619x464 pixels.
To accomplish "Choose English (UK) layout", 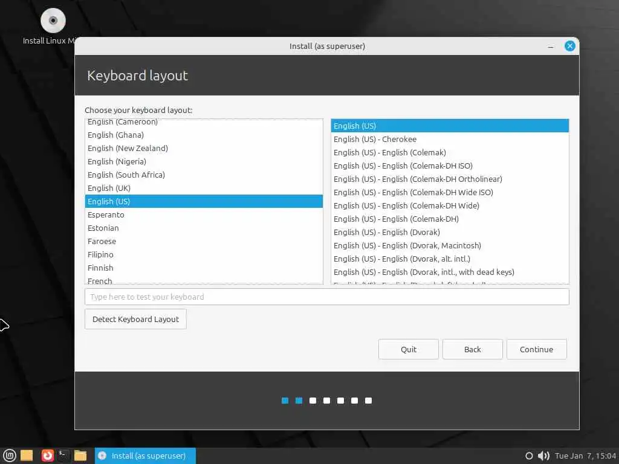I will pos(204,188).
